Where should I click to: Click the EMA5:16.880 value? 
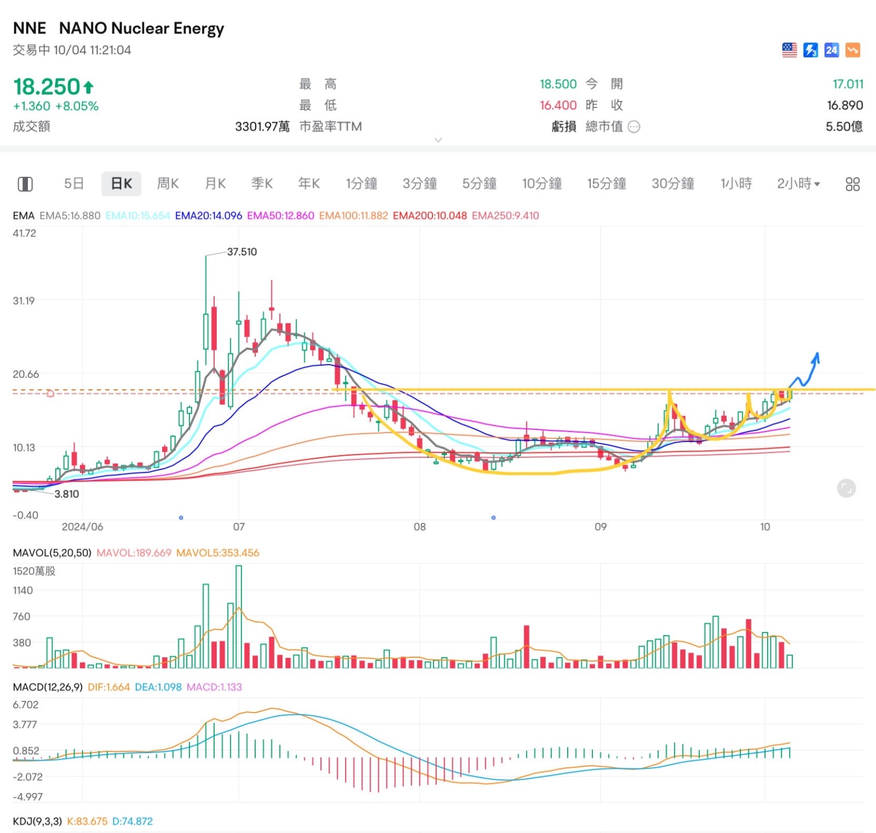[x=70, y=216]
